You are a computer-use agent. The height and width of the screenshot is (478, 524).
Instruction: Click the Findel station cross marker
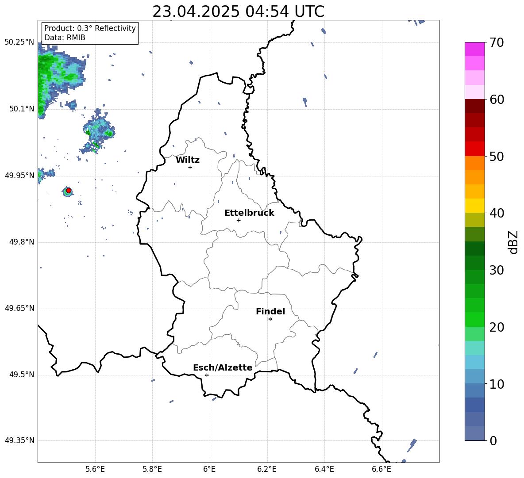[270, 319]
